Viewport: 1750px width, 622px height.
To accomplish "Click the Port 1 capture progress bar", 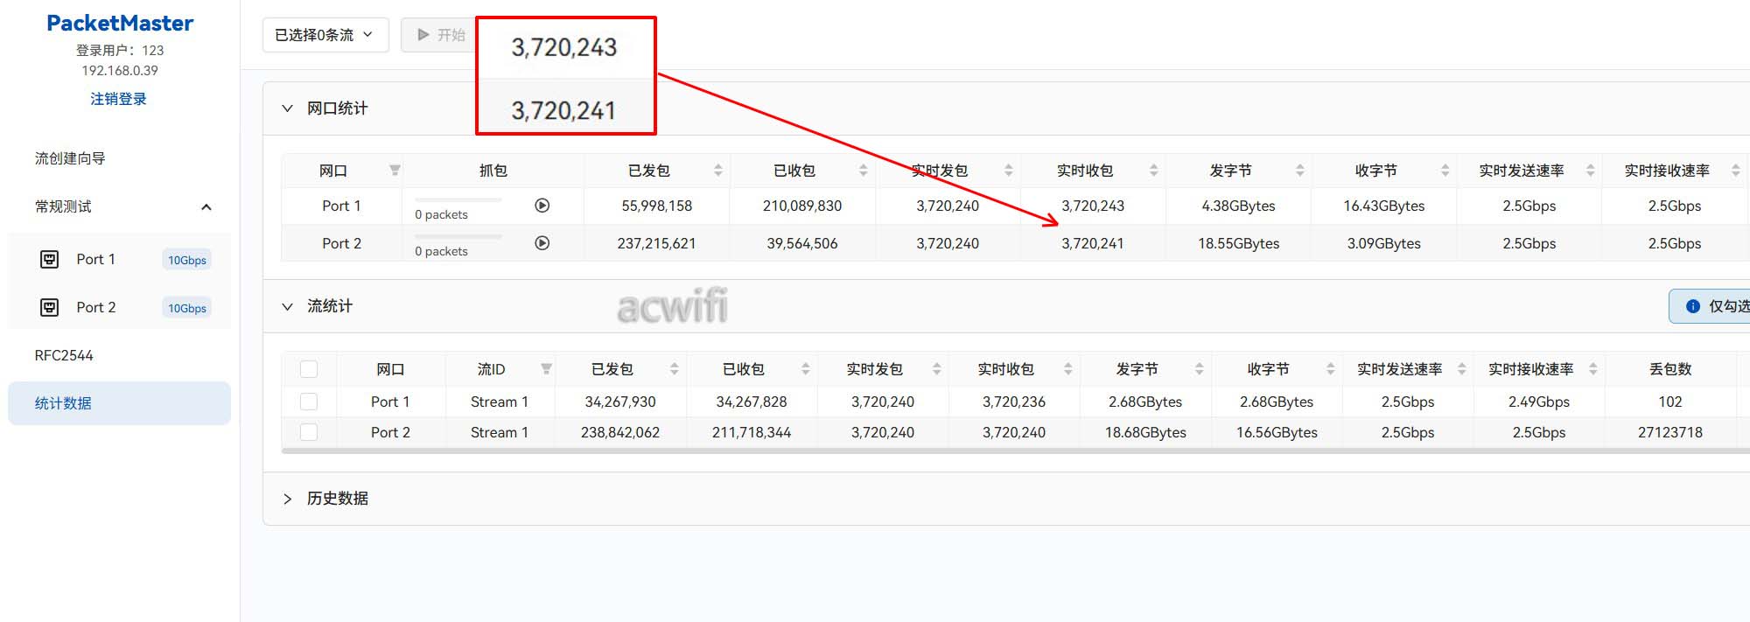I will [x=458, y=200].
